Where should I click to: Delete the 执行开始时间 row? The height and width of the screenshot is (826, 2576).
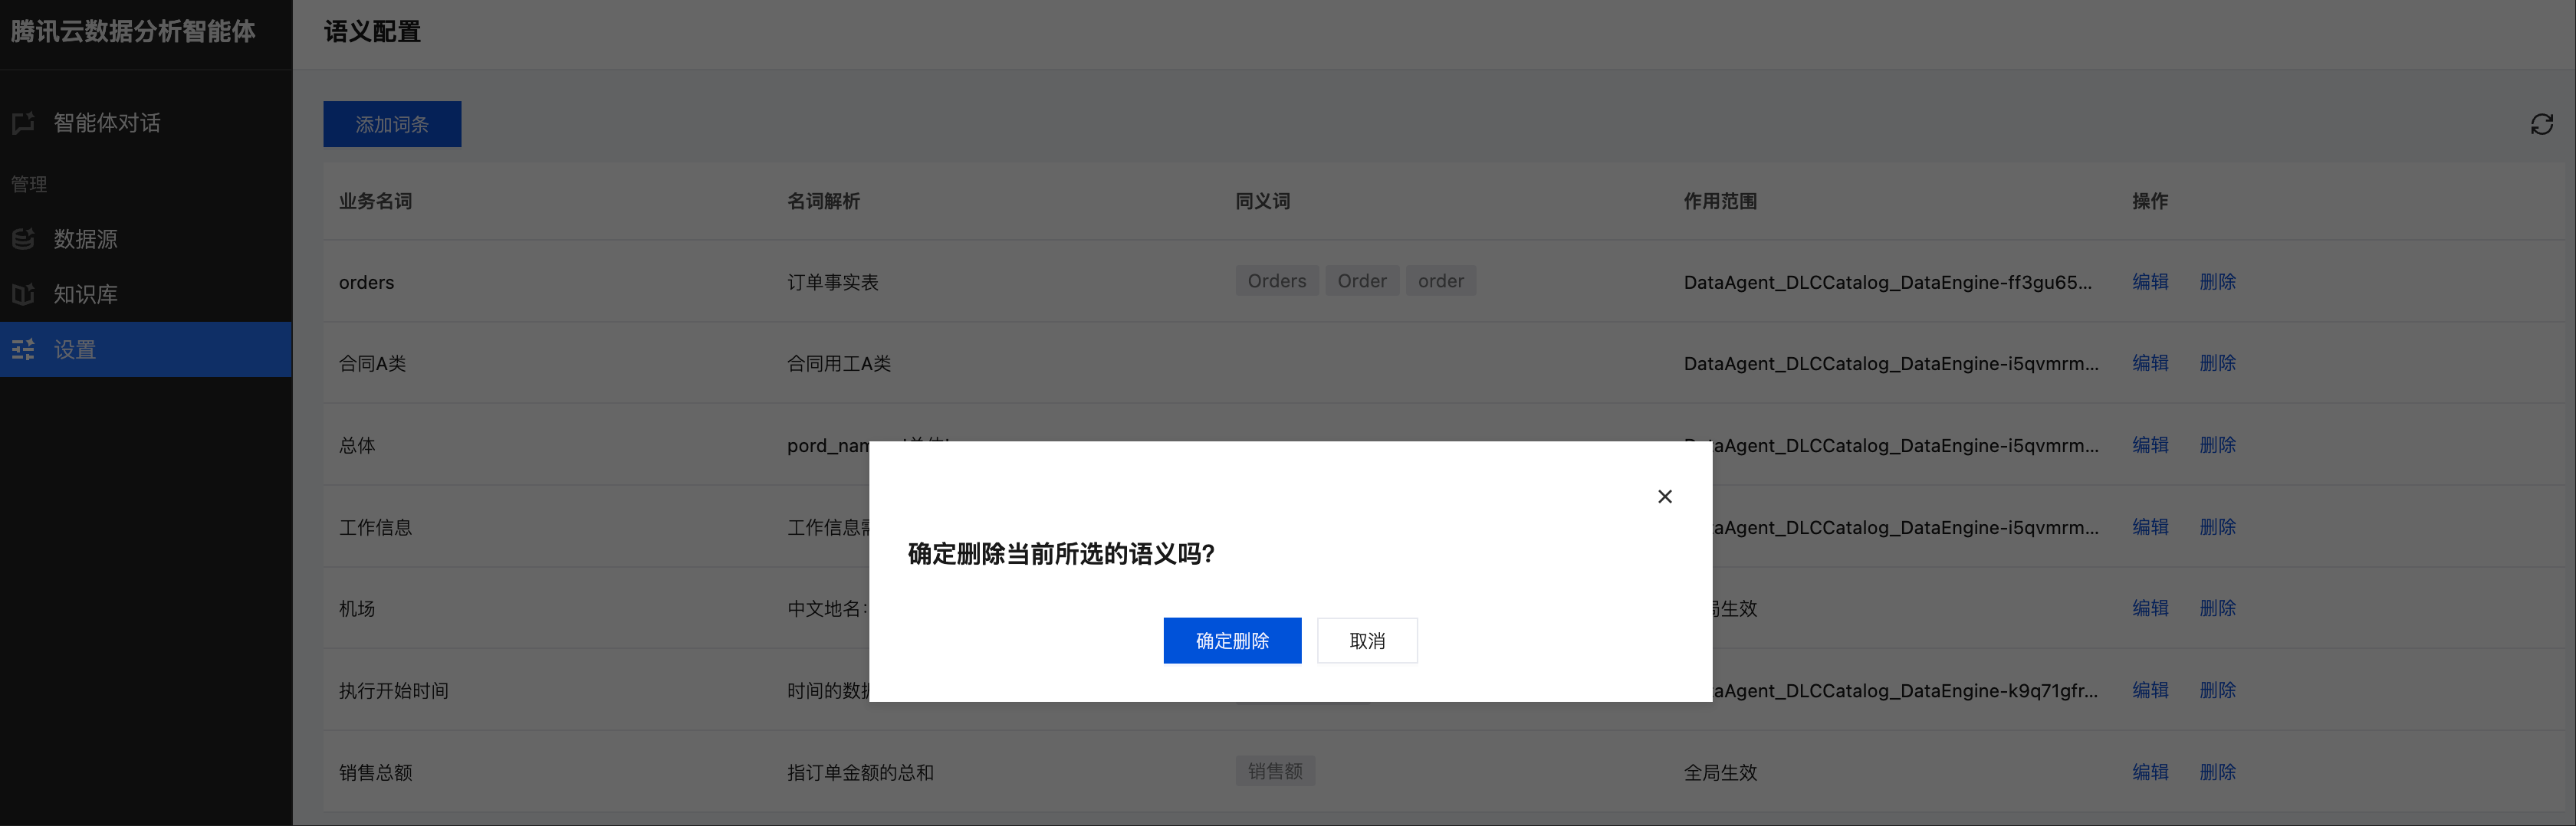[2217, 690]
